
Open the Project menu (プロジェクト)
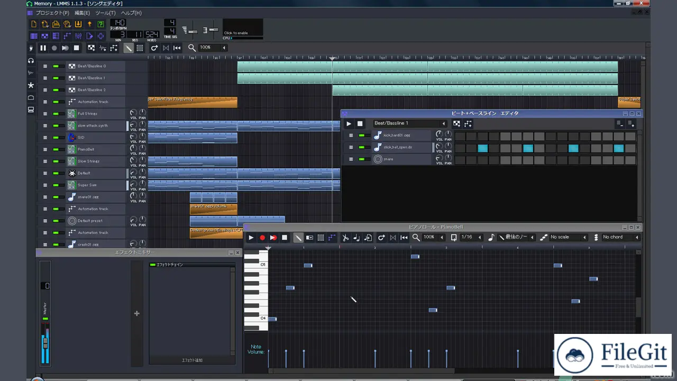point(52,13)
